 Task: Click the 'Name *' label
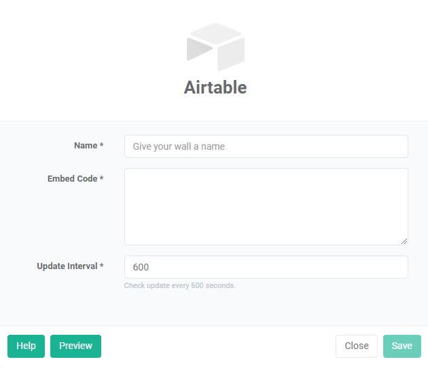point(89,146)
